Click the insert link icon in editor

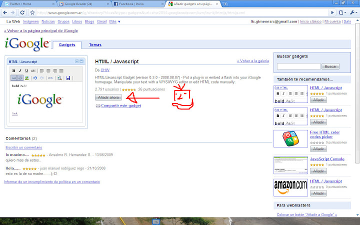(x=14, y=78)
